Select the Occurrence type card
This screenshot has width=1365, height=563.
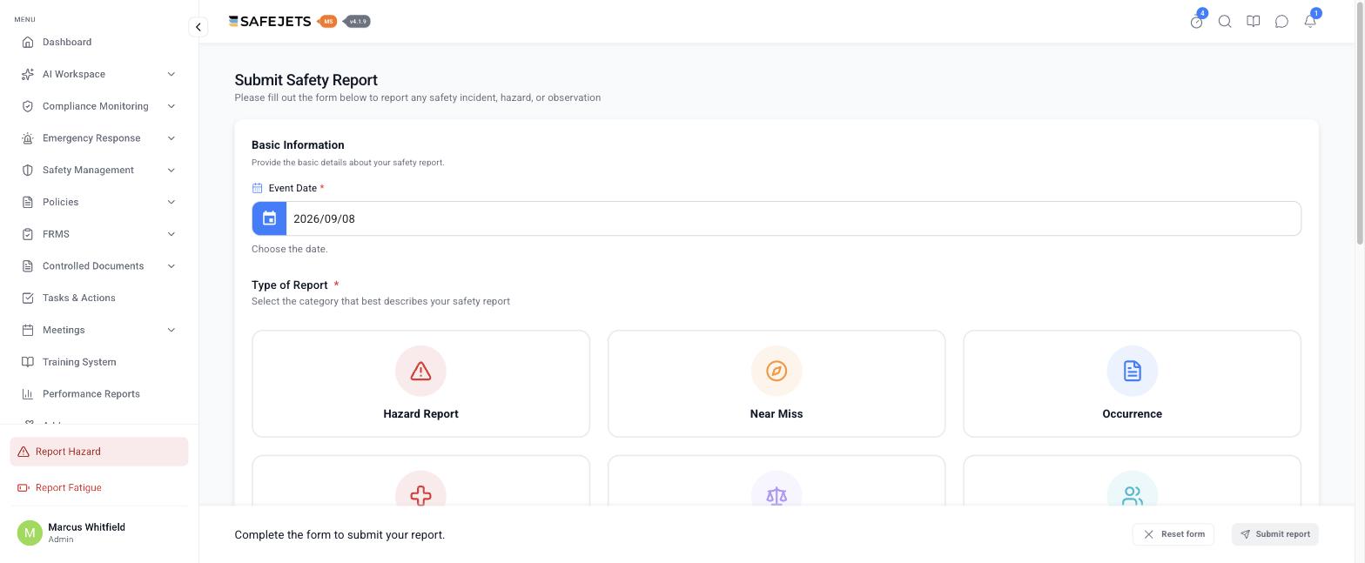tap(1132, 384)
